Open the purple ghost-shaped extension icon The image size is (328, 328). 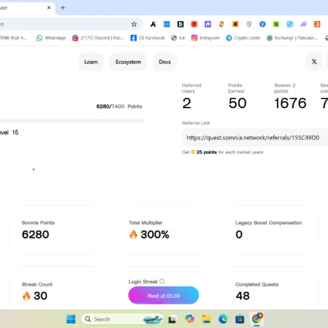point(304,24)
